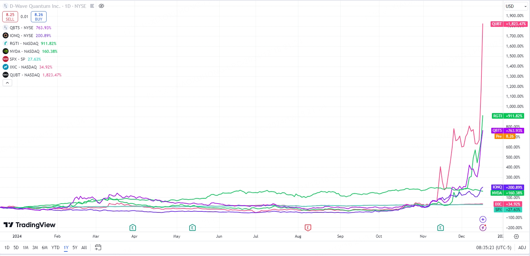Image resolution: width=530 pixels, height=256 pixels.
Task: Click the IXIC +34.92% price label
Action: tap(508, 204)
